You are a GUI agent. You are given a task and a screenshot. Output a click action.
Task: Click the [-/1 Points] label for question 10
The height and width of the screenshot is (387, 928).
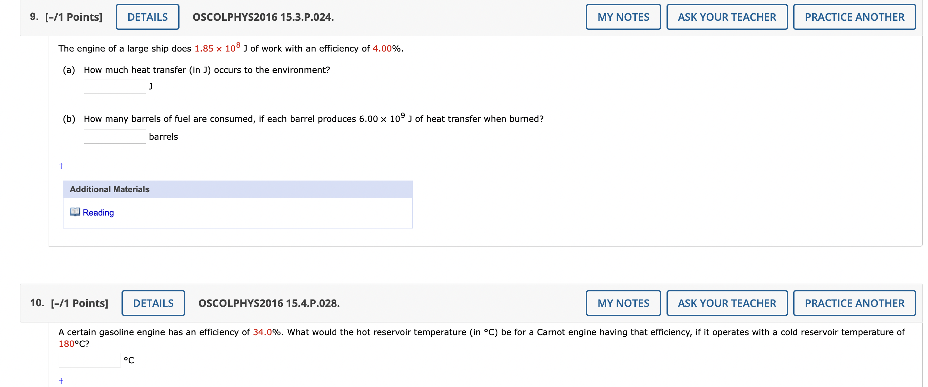coord(79,303)
